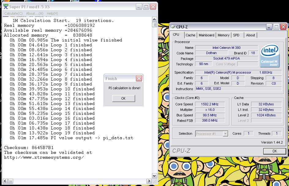The width and height of the screenshot is (289, 186).
Task: Click the 'Loop 10 finished' line
Action: tap(52, 89)
